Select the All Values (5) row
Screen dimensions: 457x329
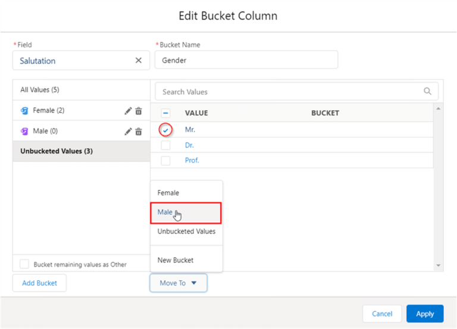(x=82, y=90)
